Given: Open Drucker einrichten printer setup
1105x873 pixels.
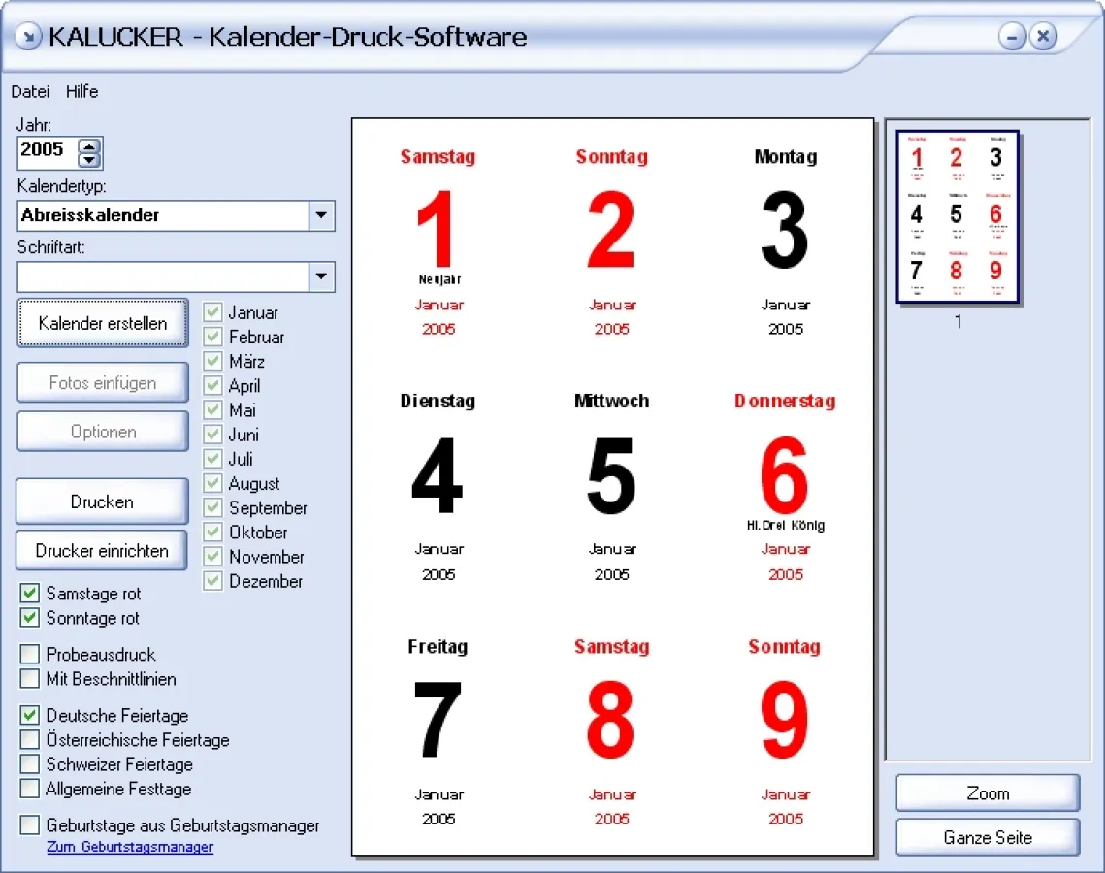Looking at the screenshot, I should [x=103, y=551].
